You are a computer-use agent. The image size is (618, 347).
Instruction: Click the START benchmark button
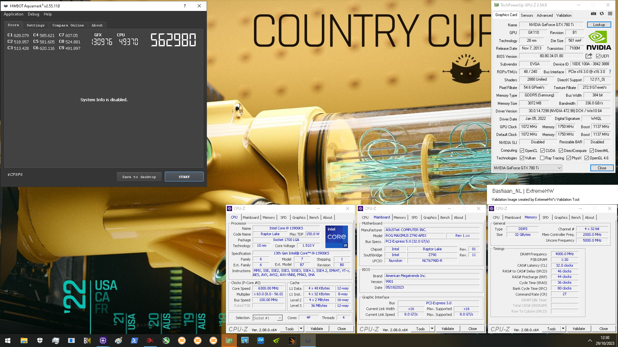(x=184, y=177)
